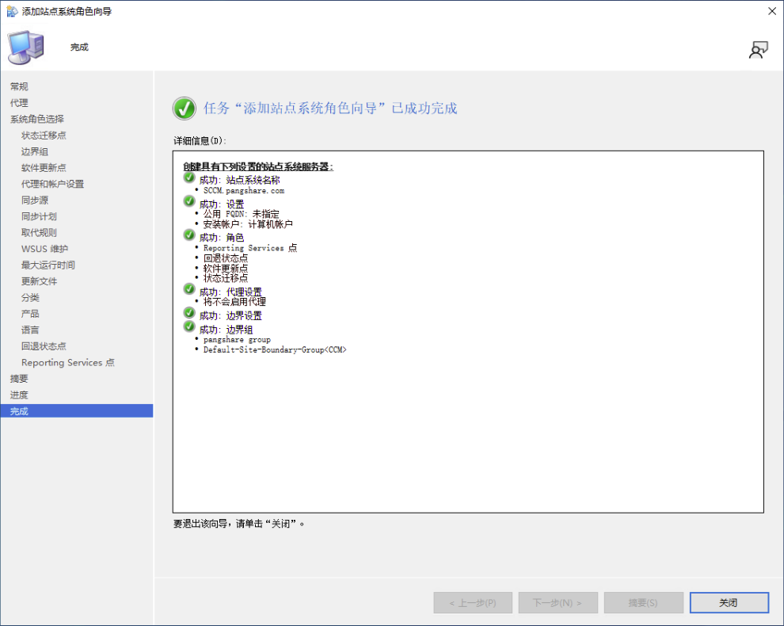Click the disabled 摘要(S) button
This screenshot has height=626, width=784.
click(644, 602)
